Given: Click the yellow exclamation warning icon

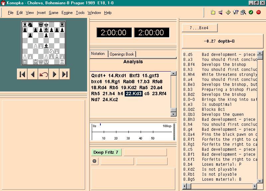Looking at the screenshot, I should pos(228,13).
